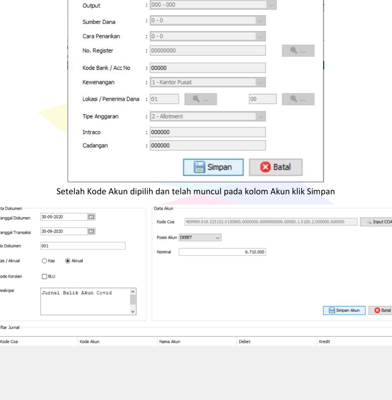
Task: Open calendar picker for Tanggal Dokumen
Action: [x=92, y=217]
